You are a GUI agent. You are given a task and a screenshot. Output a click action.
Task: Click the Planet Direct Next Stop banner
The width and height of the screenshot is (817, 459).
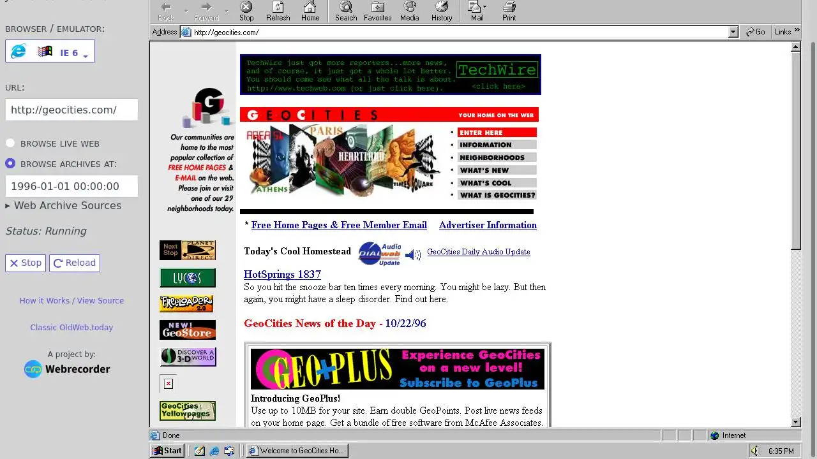click(x=188, y=250)
